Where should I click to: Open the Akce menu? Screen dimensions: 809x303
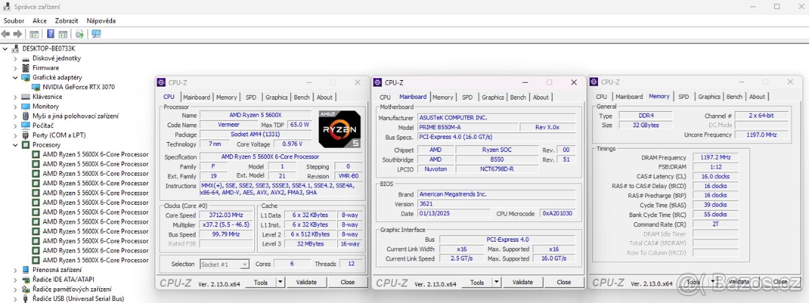point(40,21)
